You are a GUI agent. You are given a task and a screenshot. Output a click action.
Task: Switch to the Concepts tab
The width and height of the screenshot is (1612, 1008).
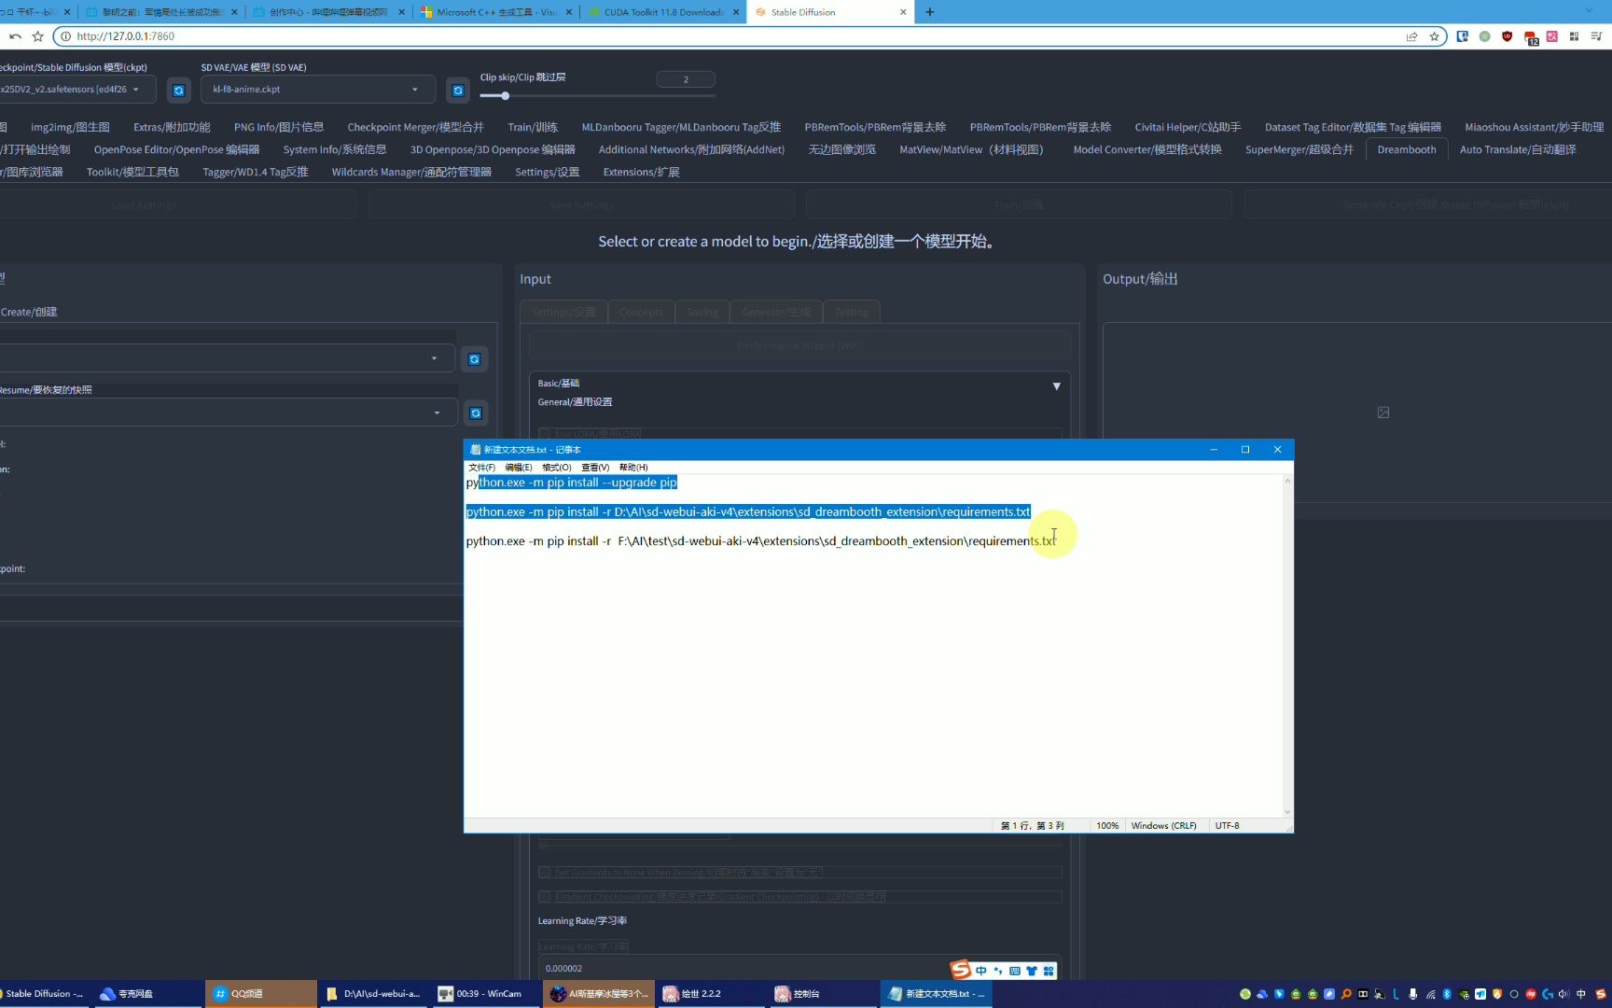coord(641,312)
